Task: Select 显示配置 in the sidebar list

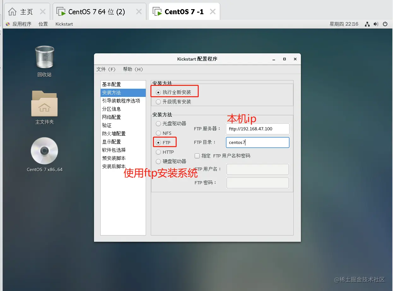Action: (123, 142)
